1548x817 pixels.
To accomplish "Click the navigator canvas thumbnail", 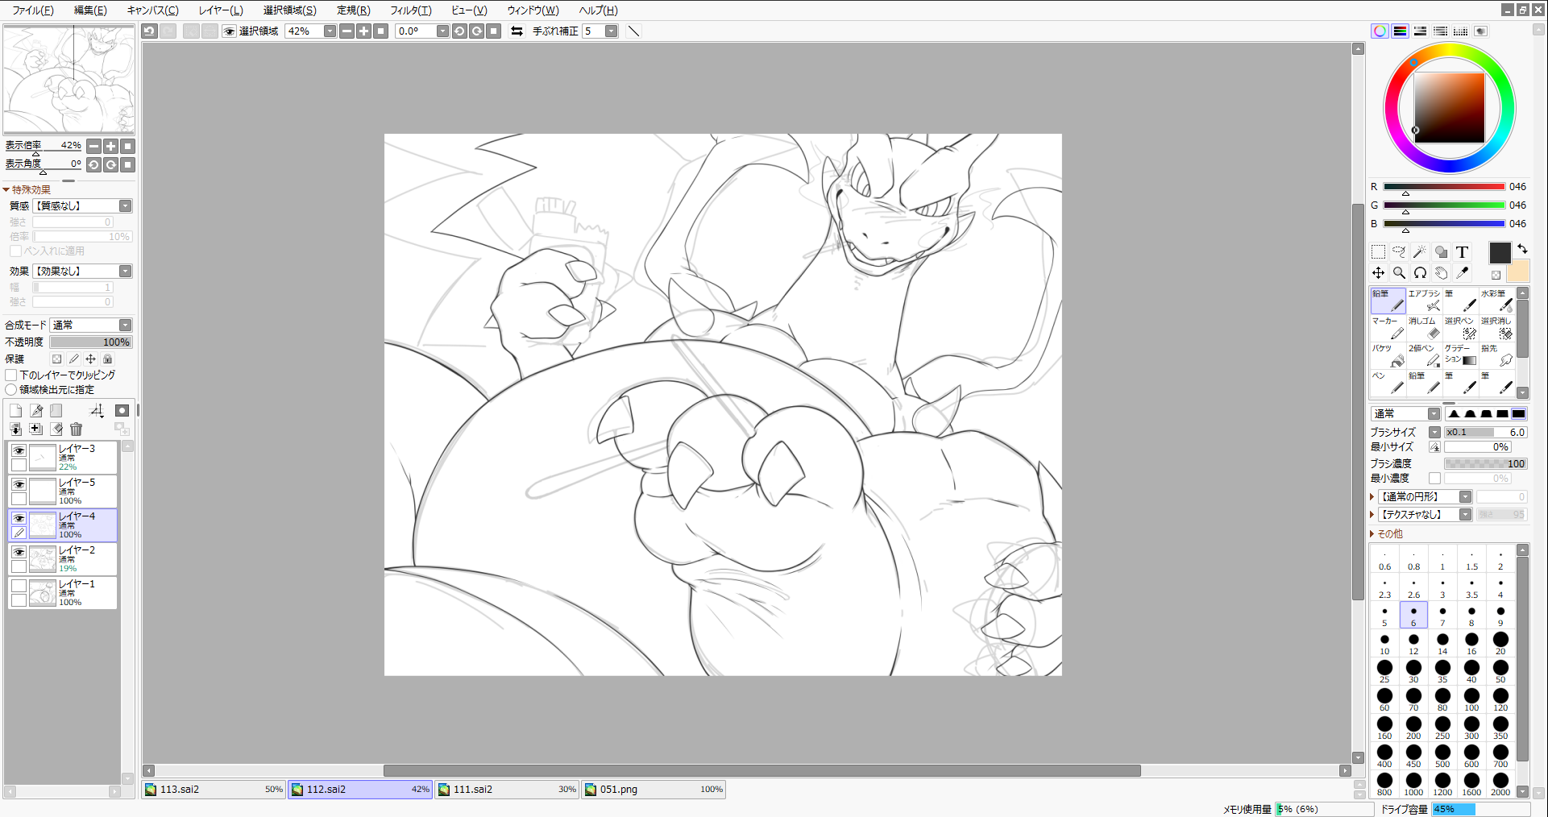I will [x=69, y=79].
